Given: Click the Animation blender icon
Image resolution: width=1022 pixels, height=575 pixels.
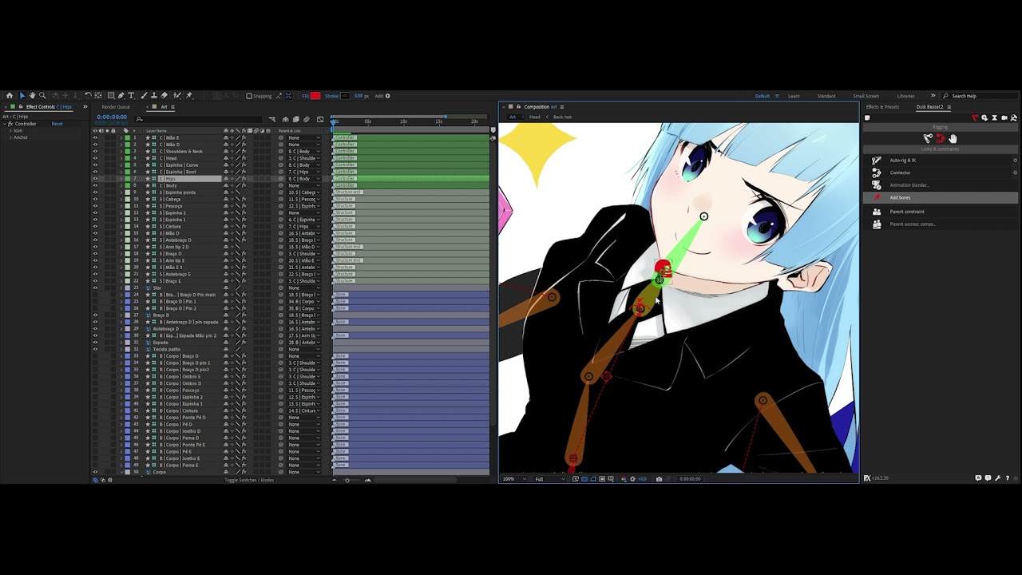Looking at the screenshot, I should (877, 185).
